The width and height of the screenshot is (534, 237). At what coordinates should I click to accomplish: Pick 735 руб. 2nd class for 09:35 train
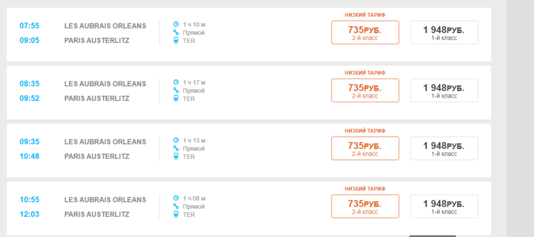[365, 148]
